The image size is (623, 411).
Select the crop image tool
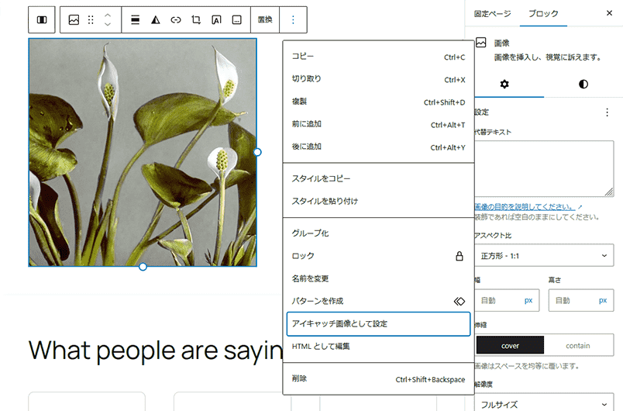point(196,20)
